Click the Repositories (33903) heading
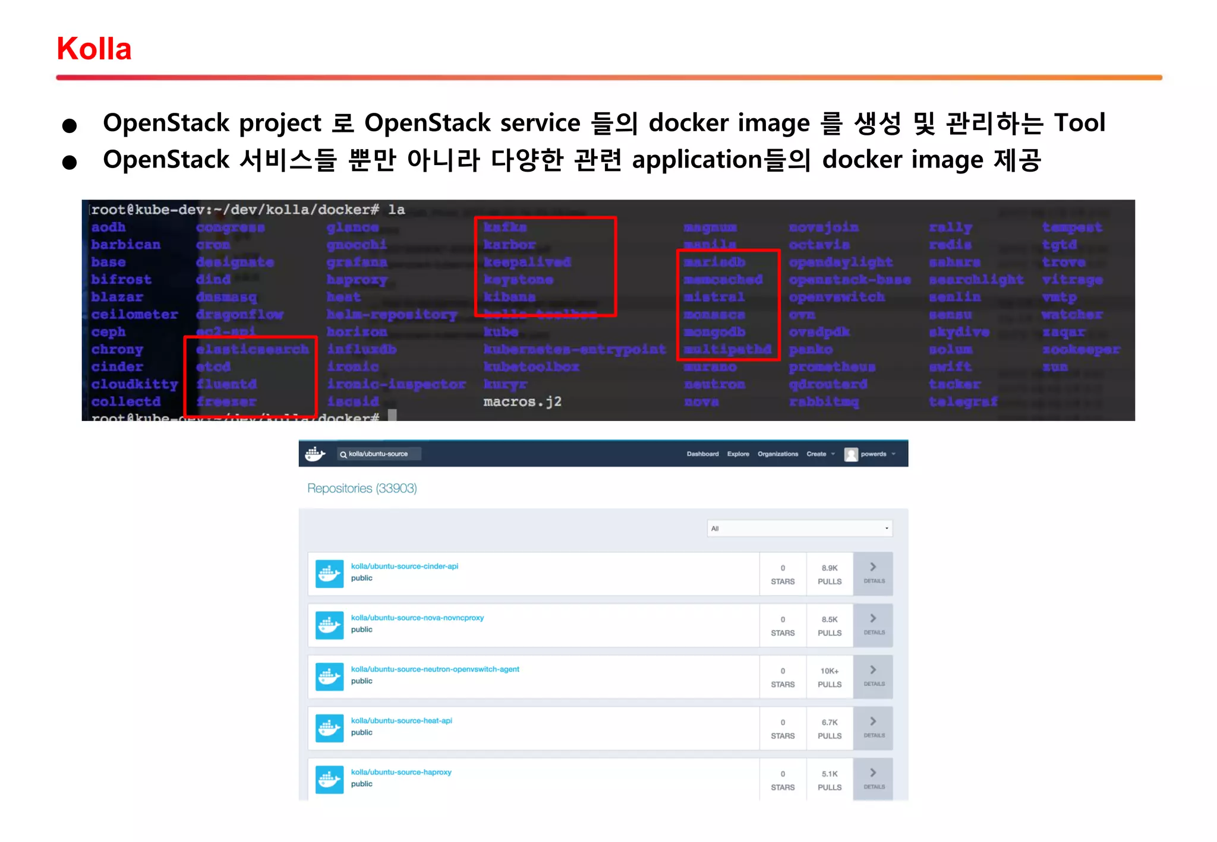 [x=362, y=488]
